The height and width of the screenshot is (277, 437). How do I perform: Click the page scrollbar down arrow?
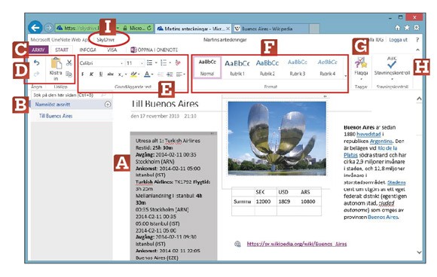pos(419,252)
